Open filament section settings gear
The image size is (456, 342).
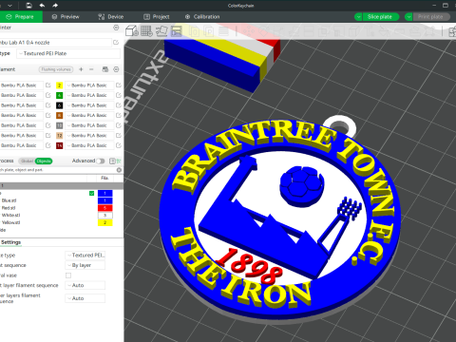tap(116, 69)
